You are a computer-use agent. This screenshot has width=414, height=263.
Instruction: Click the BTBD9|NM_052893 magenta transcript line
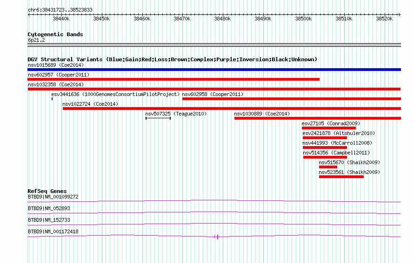tap(214, 213)
